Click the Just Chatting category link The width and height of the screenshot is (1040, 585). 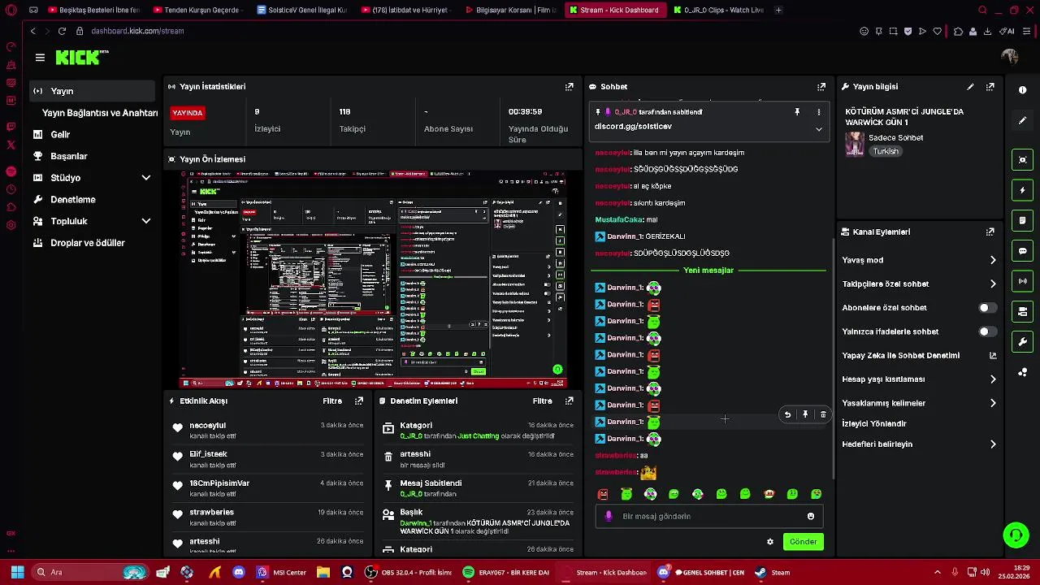(478, 436)
